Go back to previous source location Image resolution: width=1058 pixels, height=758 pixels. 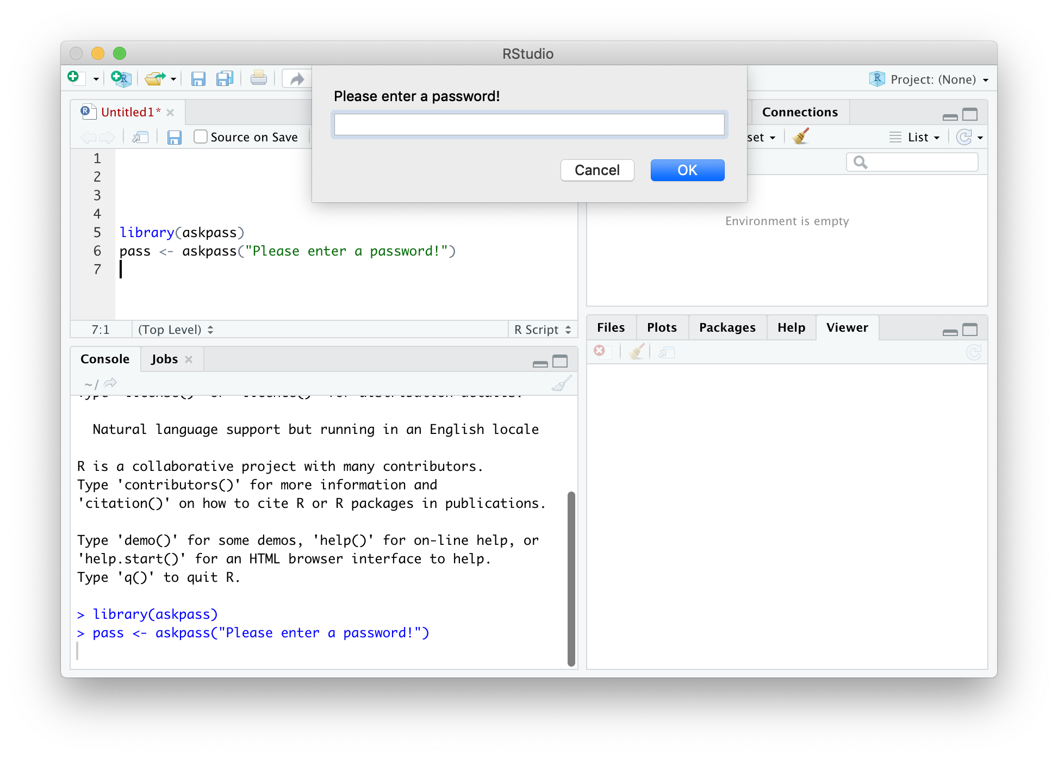[x=88, y=138]
